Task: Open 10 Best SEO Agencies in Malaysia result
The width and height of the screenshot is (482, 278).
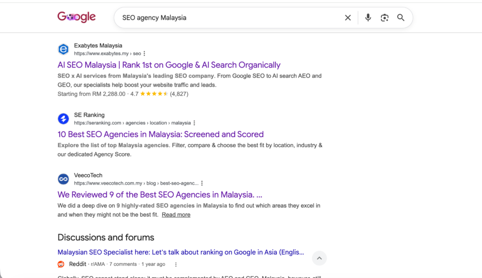Action: [161, 134]
